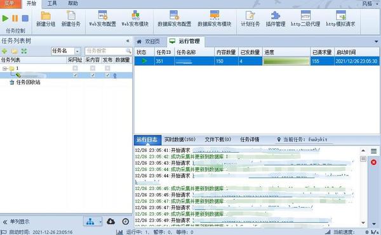Open http二级代理 tool
This screenshot has height=235, width=381.
[305, 19]
